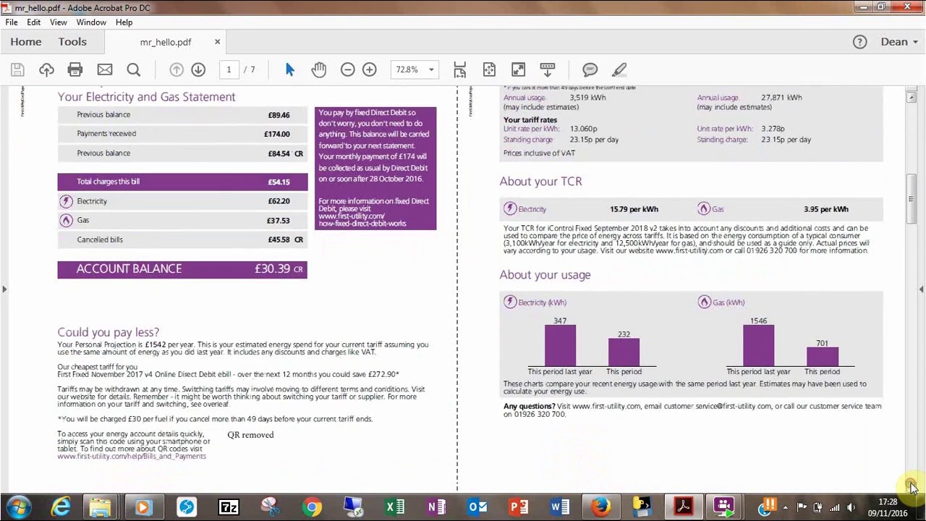Click the vertical scrollbar up arrow
Viewport: 926px width, 521px height.
tap(912, 97)
